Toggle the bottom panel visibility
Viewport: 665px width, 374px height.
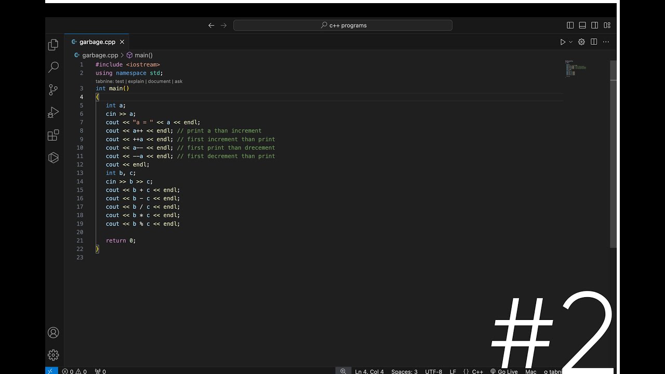582,25
